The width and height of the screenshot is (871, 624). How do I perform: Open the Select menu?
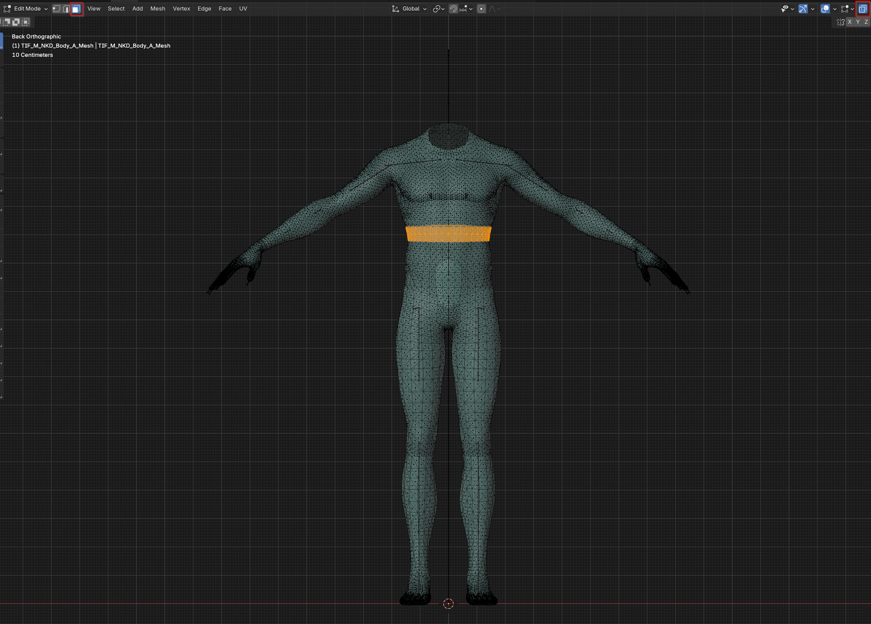pyautogui.click(x=116, y=9)
